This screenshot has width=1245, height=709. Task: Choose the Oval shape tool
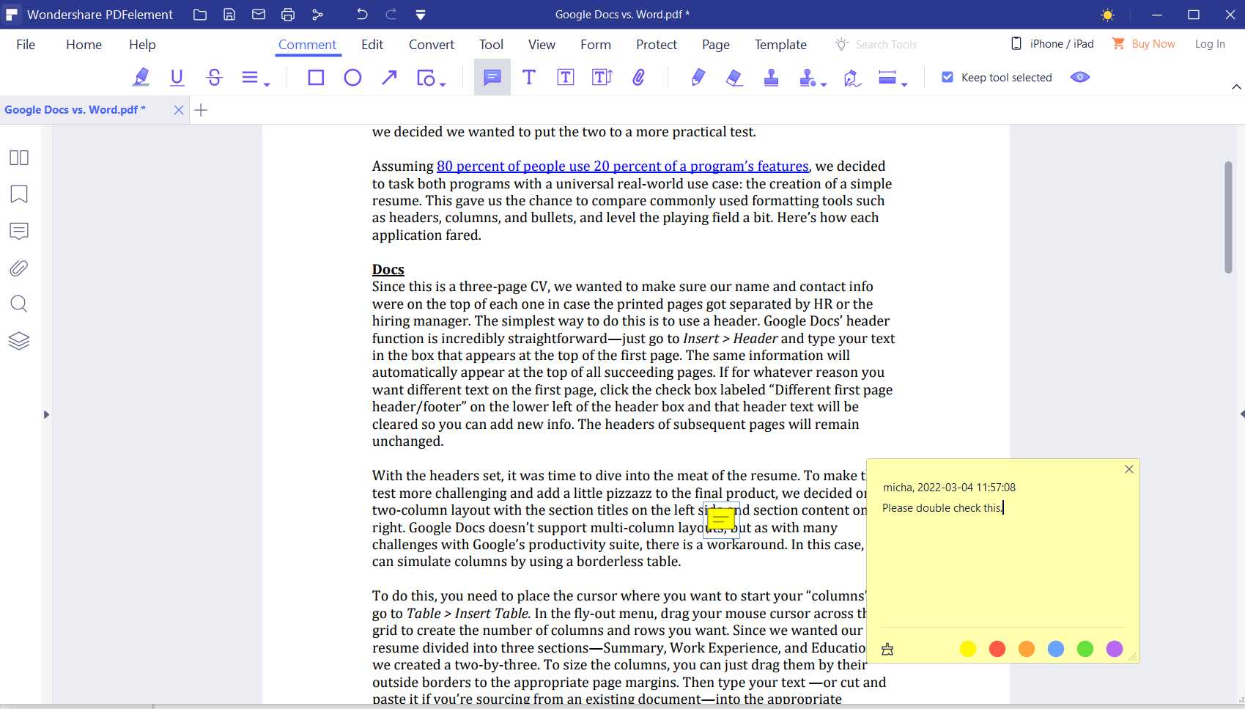352,77
